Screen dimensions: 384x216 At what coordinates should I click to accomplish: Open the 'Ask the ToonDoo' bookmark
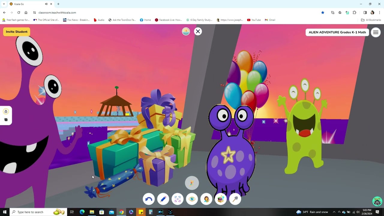click(x=122, y=20)
